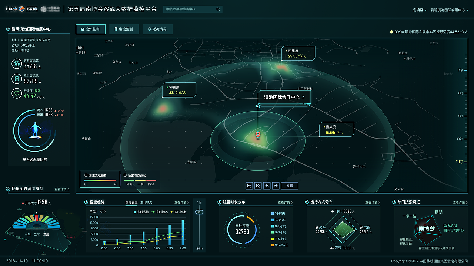Toggle 实时流出 legend series
The image size is (474, 266).
[x=177, y=212]
